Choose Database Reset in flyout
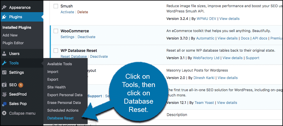This screenshot has height=126, width=283. [x=61, y=118]
